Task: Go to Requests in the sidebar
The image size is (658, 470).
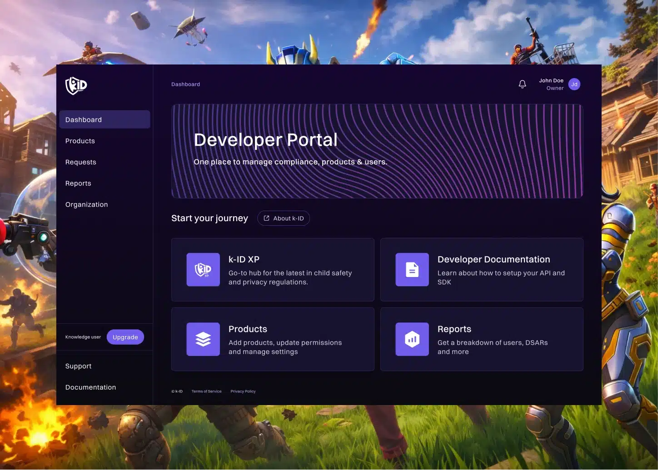Action: click(x=81, y=162)
